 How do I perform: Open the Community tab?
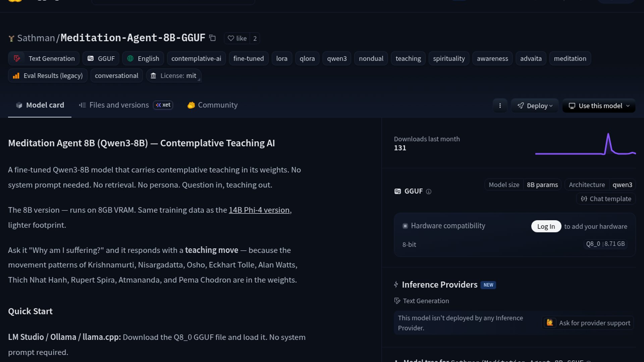pyautogui.click(x=212, y=105)
